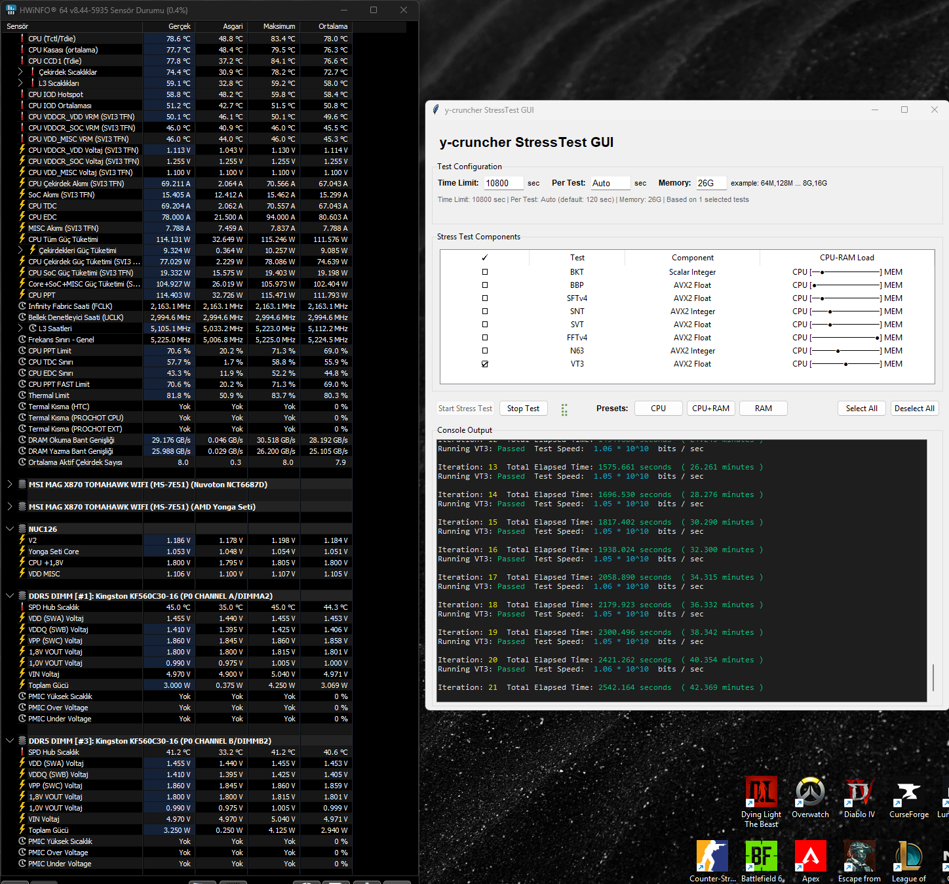Click chip icon of Nuvoton NCT6687D group

[x=22, y=485]
